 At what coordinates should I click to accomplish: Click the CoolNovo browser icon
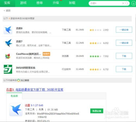8,56
